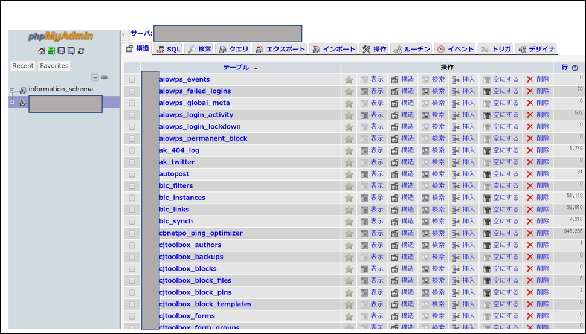This screenshot has width=586, height=334.
Task: Add aiowps_events to favorites star
Action: coord(349,80)
